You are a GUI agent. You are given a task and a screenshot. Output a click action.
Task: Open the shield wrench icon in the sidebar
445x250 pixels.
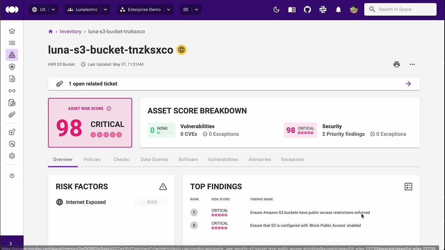coord(12,144)
